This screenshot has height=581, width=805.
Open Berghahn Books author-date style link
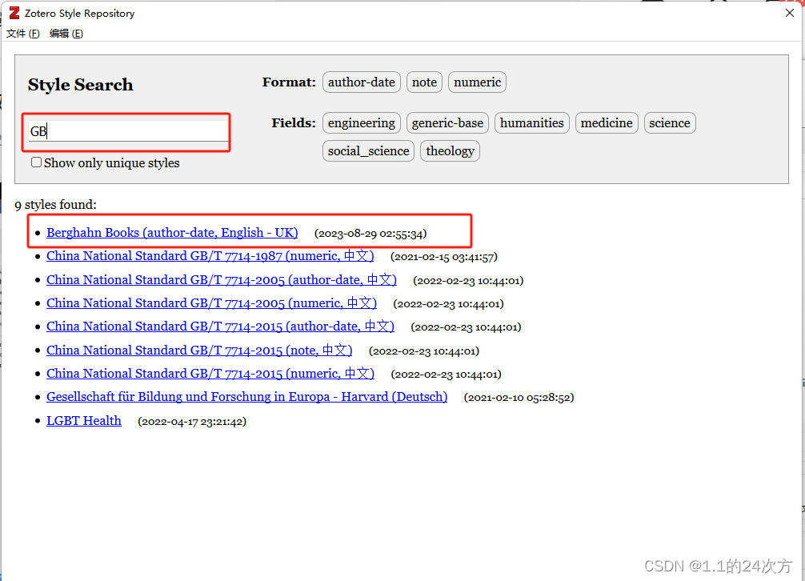click(172, 233)
